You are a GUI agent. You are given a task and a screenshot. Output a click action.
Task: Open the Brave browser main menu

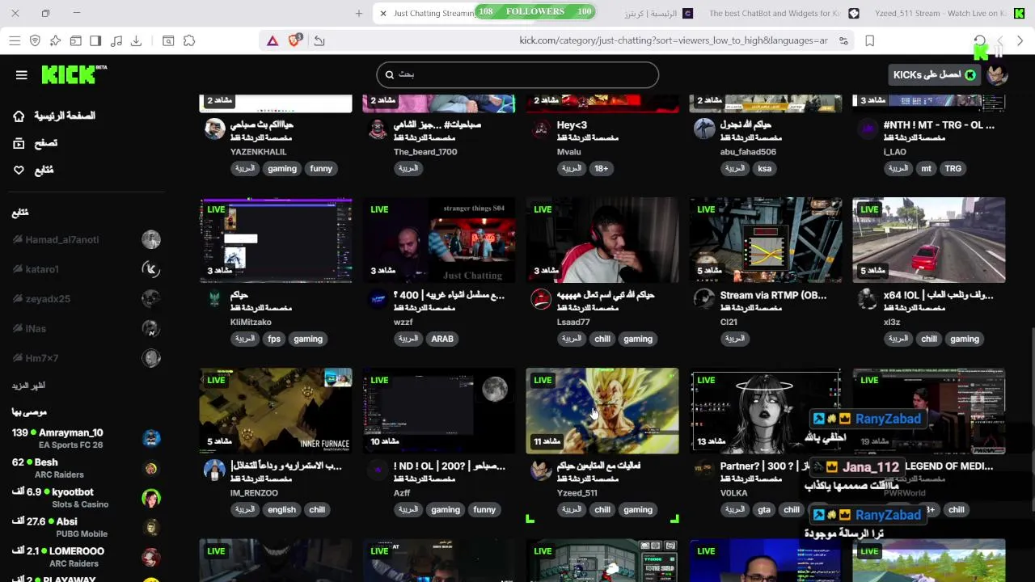coord(15,40)
